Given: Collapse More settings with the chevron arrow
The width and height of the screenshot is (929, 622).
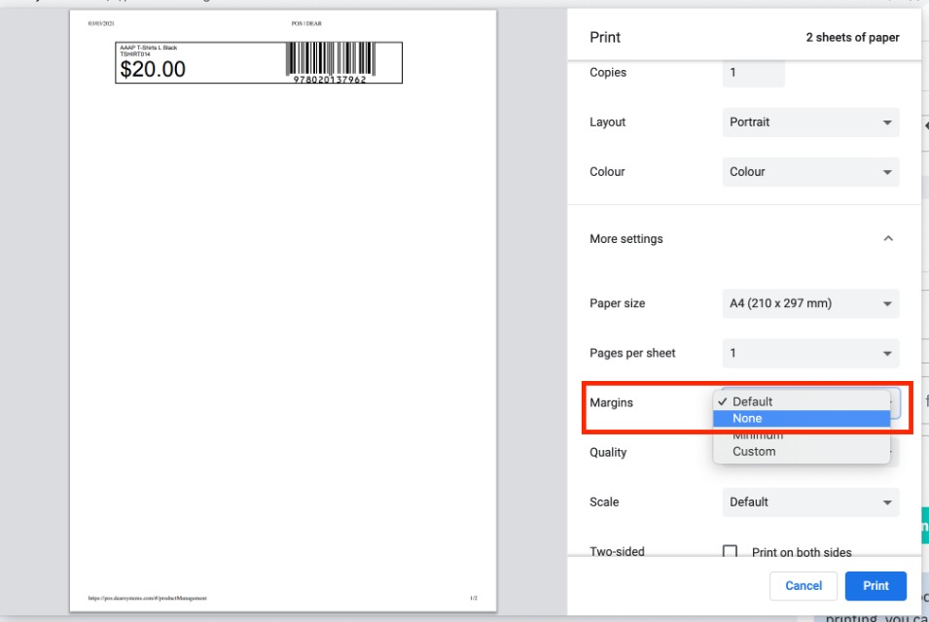Looking at the screenshot, I should click(887, 239).
